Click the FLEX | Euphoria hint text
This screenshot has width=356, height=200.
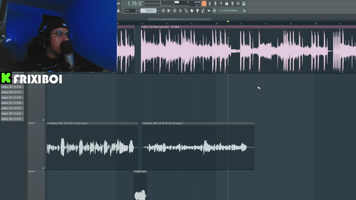point(231,11)
